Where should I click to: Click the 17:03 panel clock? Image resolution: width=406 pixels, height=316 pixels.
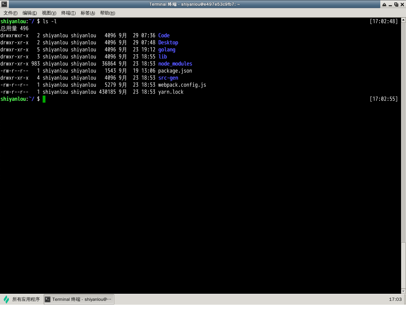pyautogui.click(x=395, y=299)
